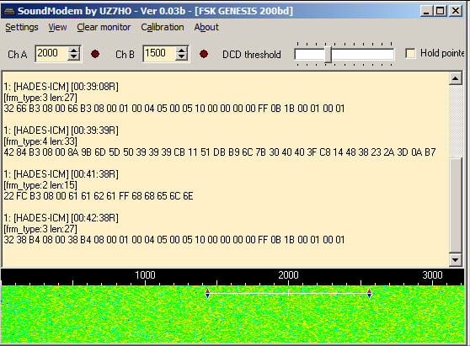Decrease Ch A frequency with down arrow

coord(74,57)
